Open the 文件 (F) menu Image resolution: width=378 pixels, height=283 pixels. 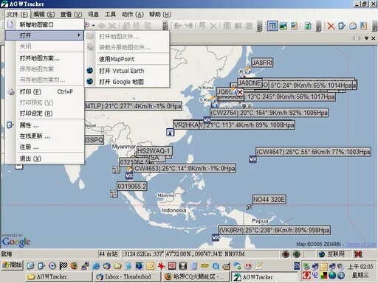[17, 14]
